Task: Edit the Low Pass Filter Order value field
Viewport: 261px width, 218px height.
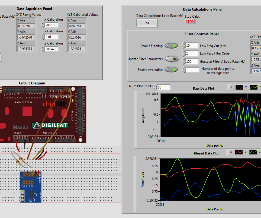Action: point(192,53)
